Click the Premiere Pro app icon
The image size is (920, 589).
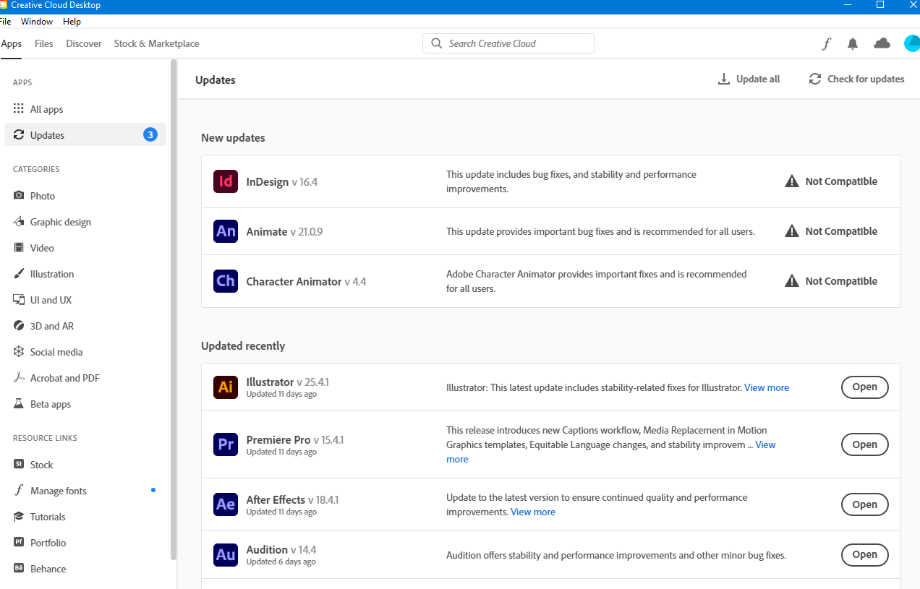(225, 444)
